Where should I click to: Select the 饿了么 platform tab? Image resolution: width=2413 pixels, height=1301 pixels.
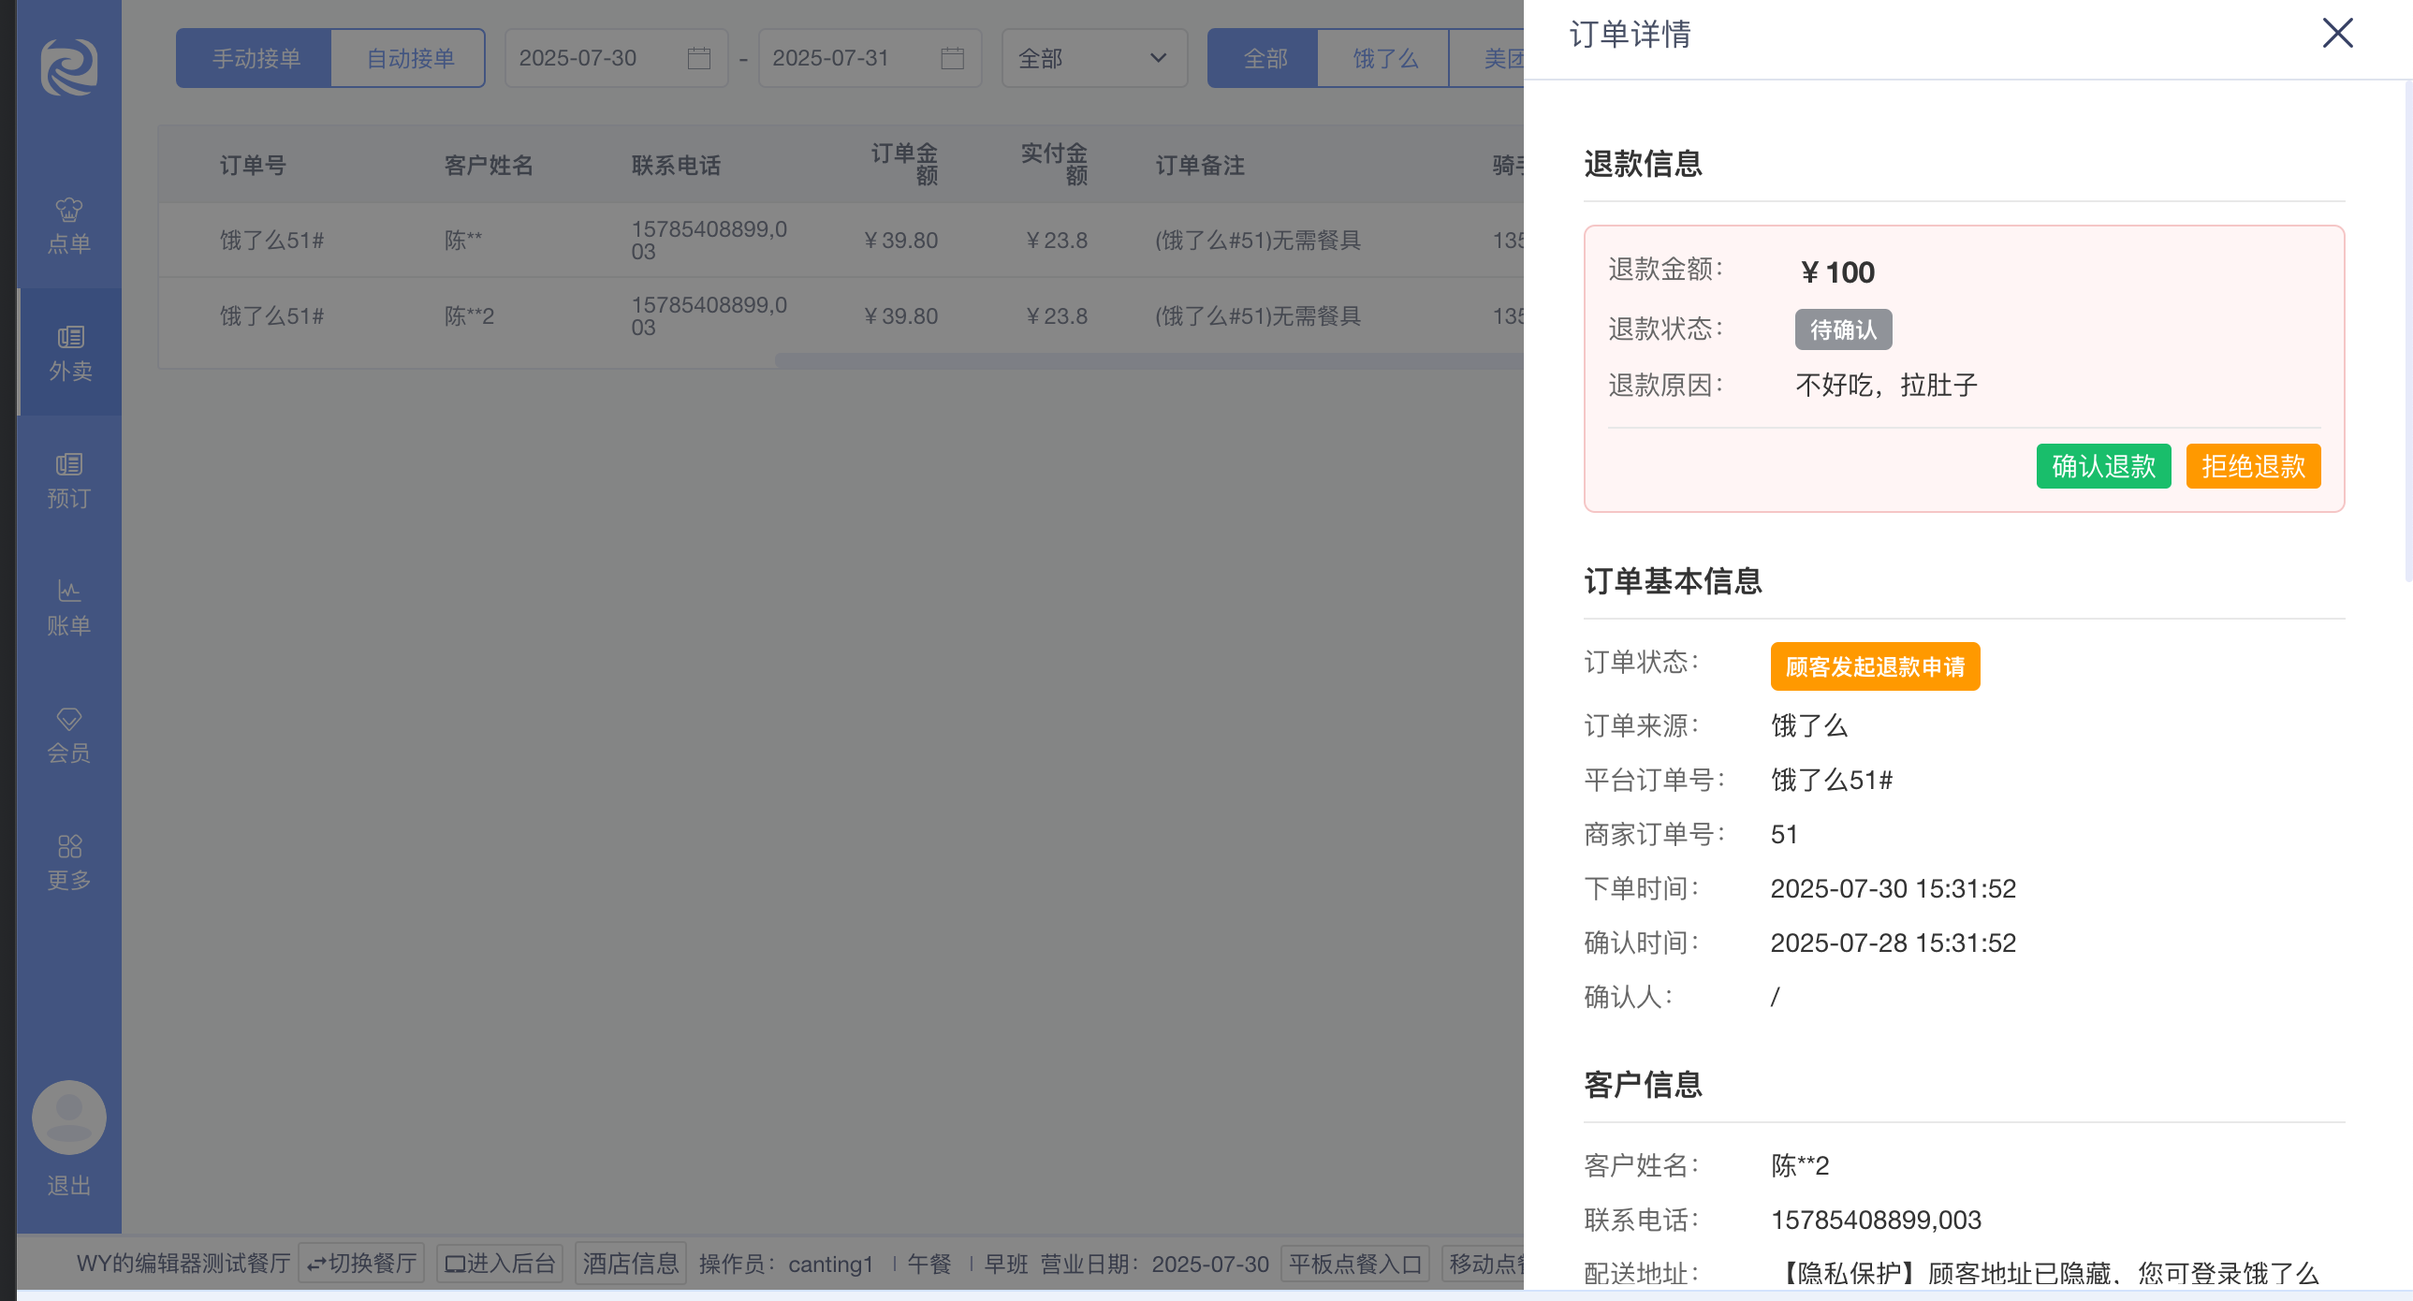tap(1383, 58)
